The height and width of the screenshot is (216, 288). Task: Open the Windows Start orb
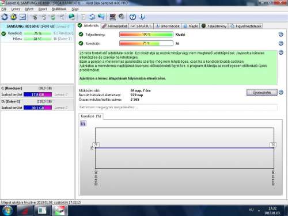tap(7, 210)
